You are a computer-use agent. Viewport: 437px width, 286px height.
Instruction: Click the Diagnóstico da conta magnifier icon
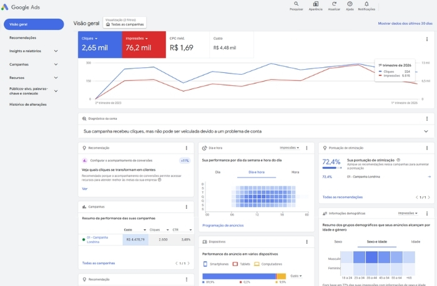point(84,119)
